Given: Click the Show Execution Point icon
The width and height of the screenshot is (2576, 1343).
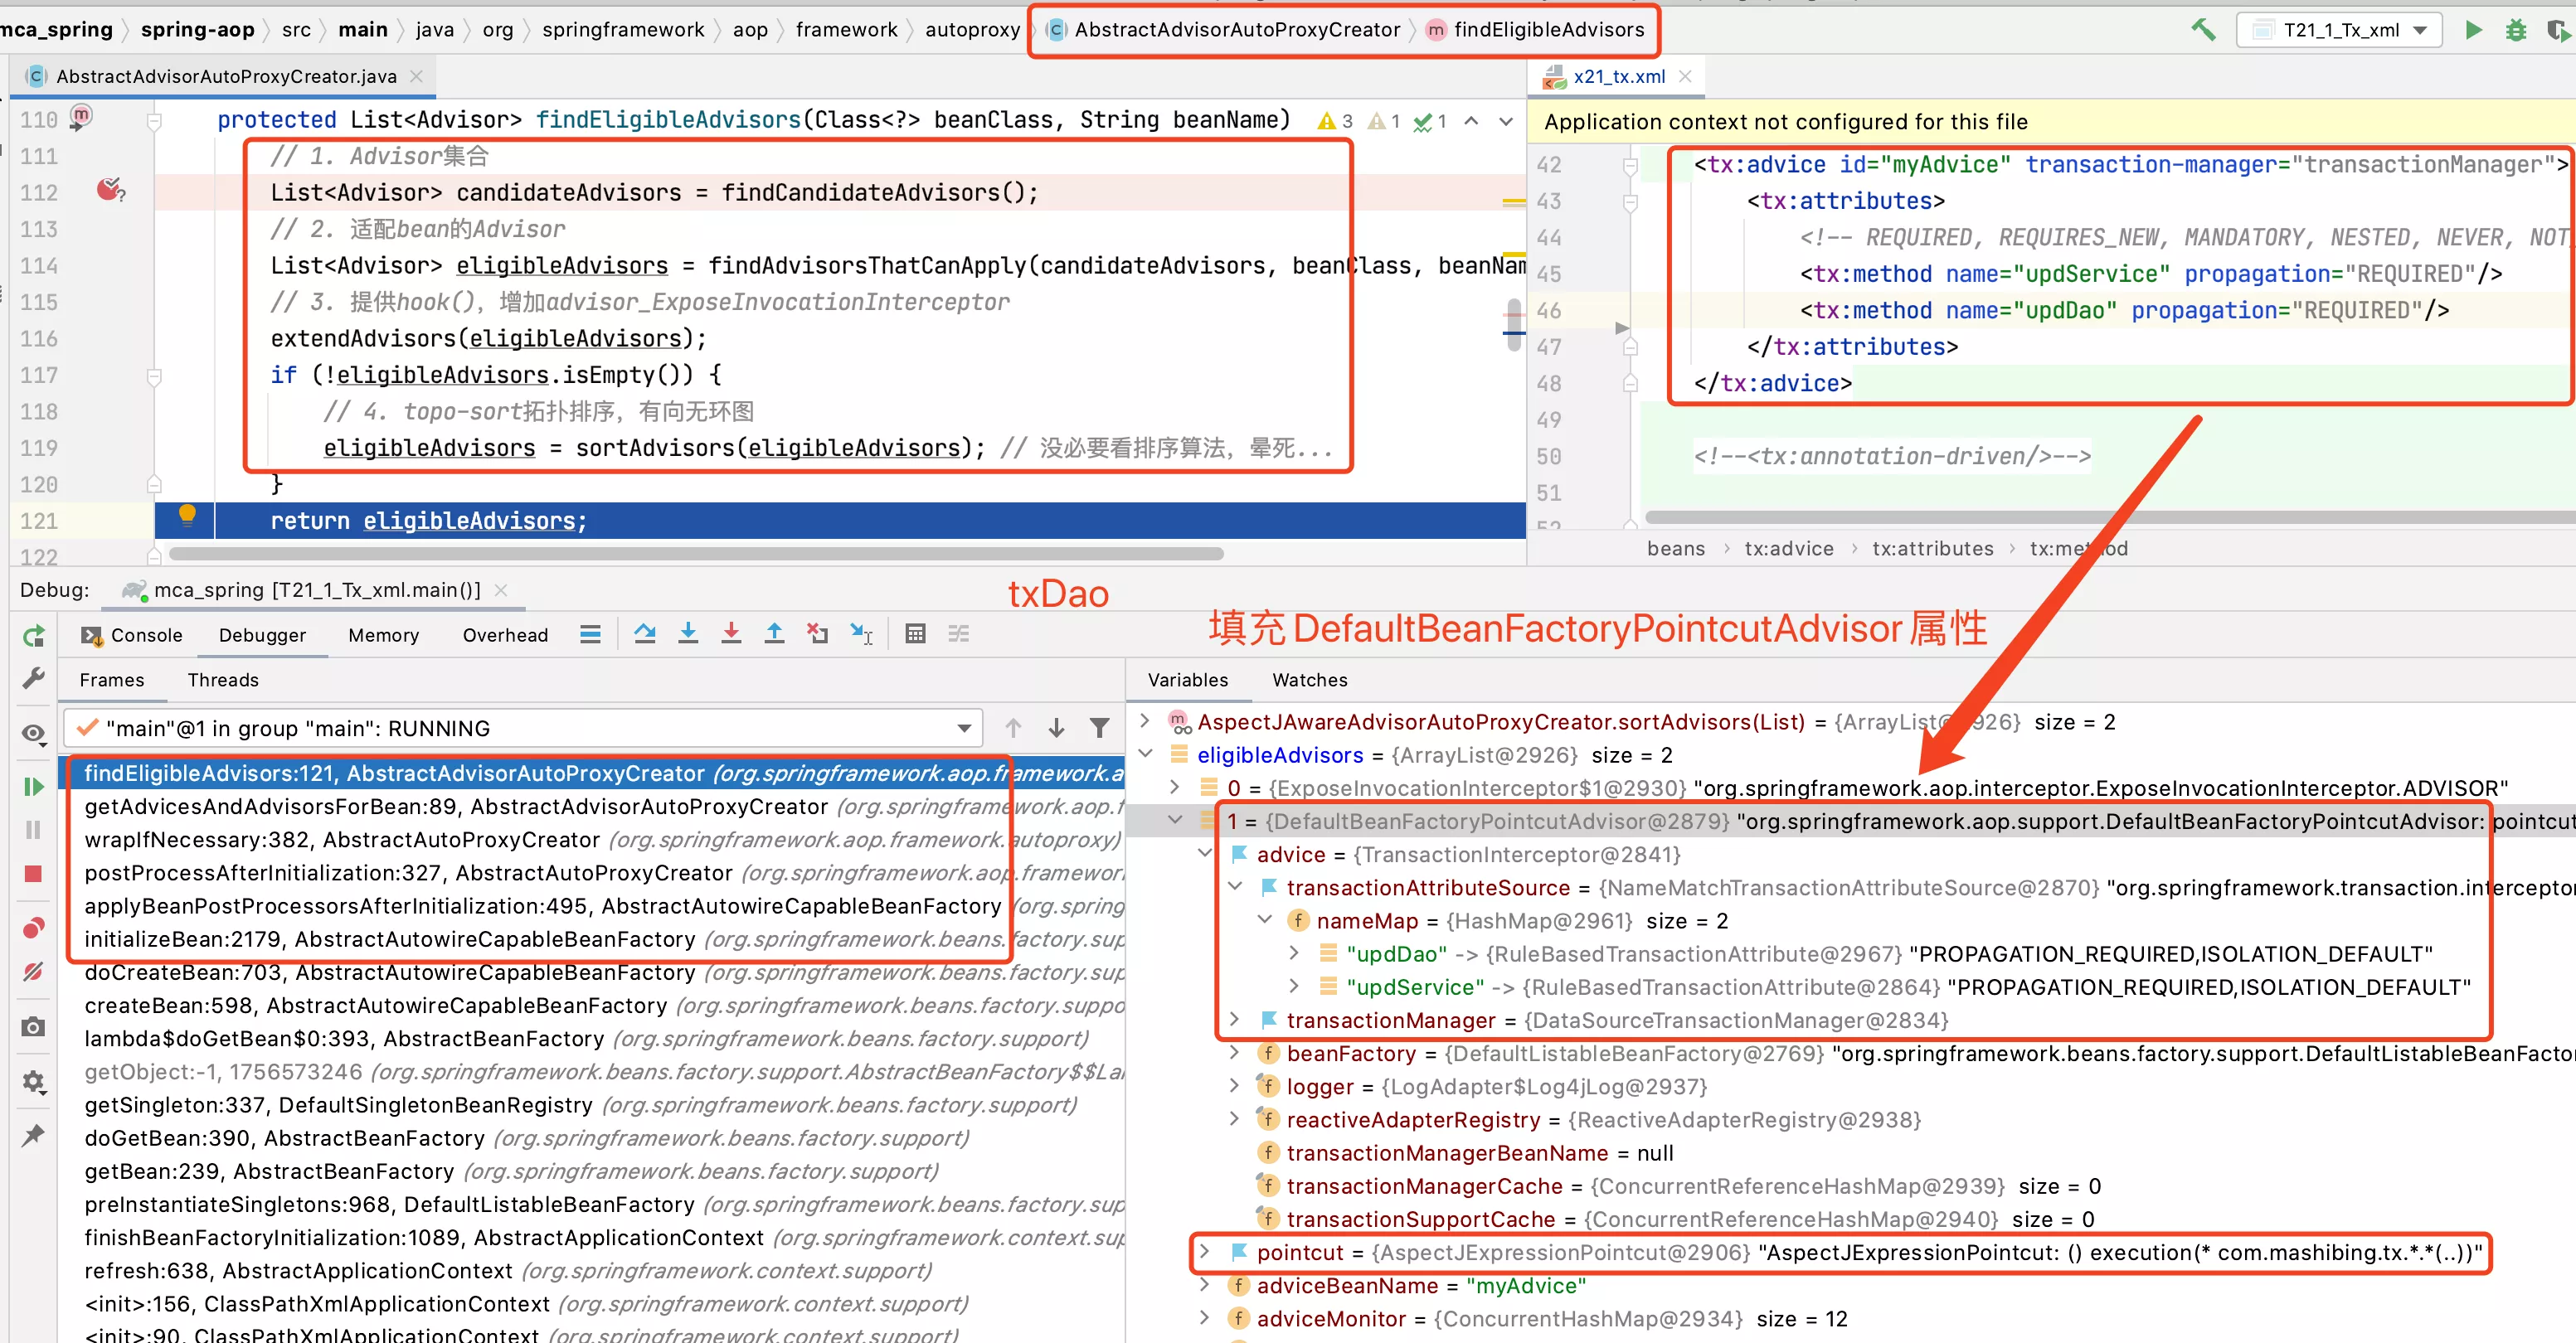Looking at the screenshot, I should (x=590, y=634).
